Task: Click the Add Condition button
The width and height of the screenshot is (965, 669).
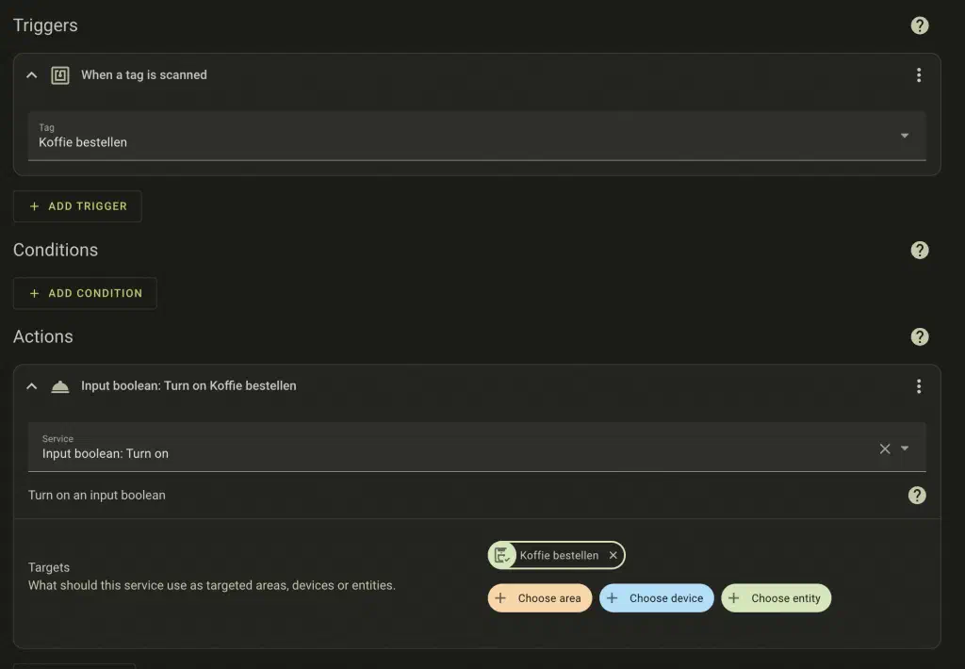Action: click(85, 293)
